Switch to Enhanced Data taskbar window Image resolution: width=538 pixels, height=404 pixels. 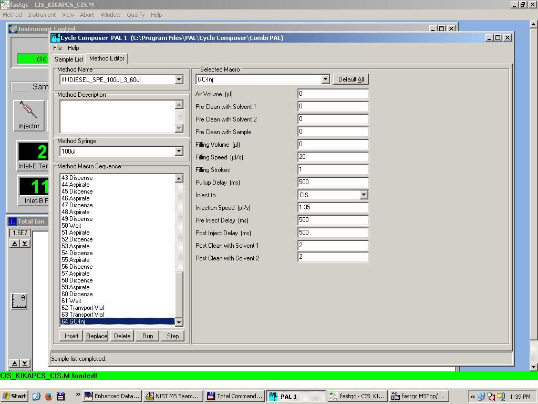[112, 396]
